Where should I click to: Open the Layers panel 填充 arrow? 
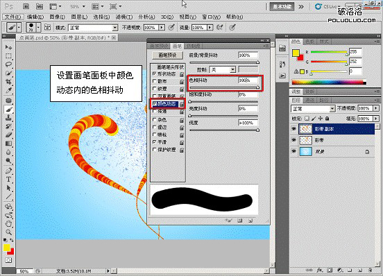pyautogui.click(x=376, y=119)
